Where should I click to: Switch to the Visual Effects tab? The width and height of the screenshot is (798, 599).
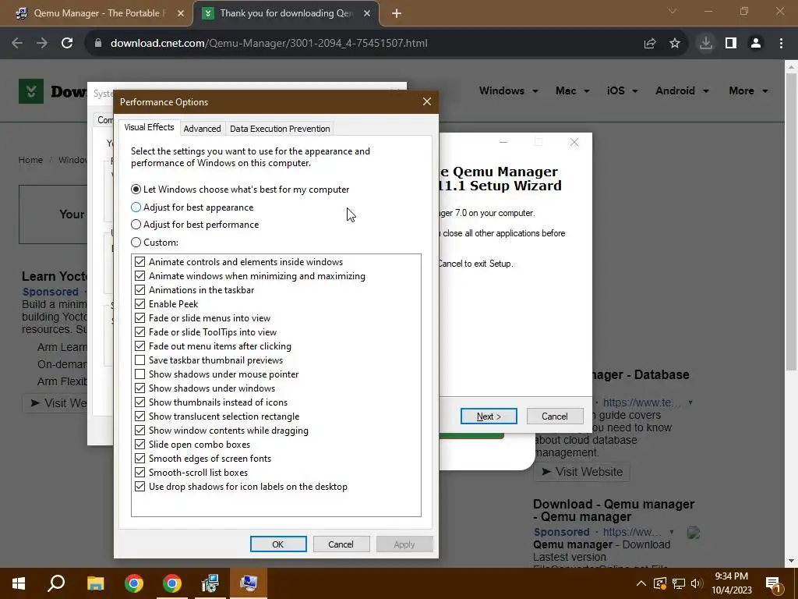click(x=149, y=127)
